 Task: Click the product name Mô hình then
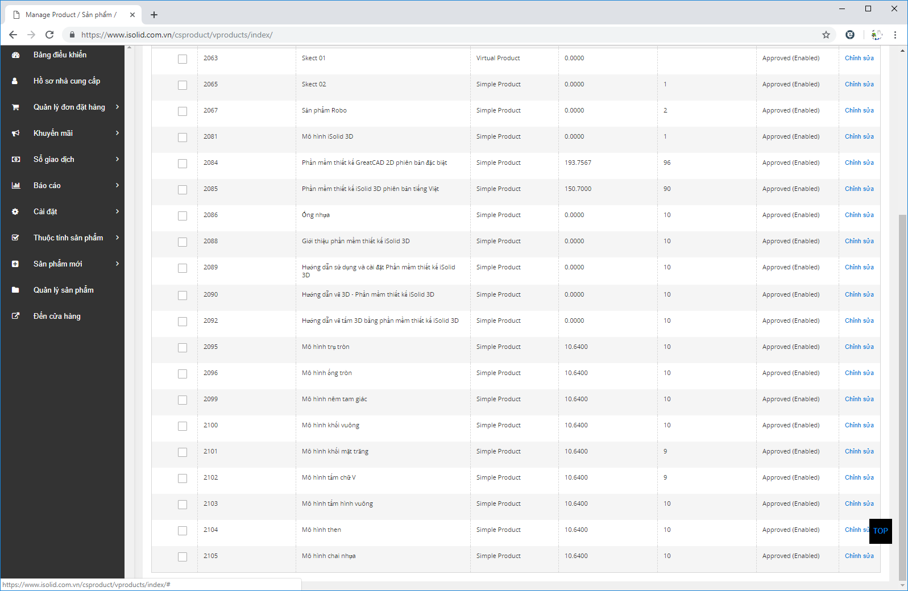[321, 530]
